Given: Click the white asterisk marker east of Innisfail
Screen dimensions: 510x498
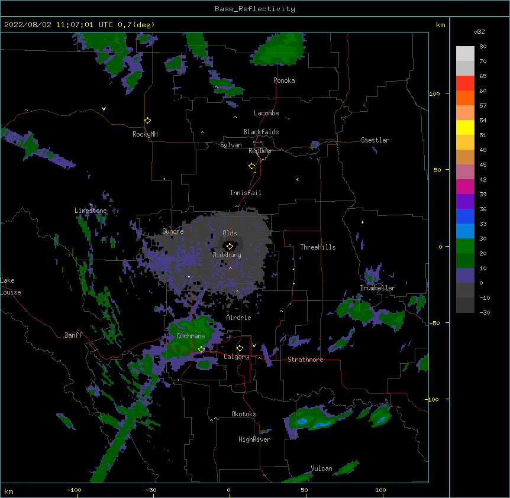Looking at the screenshot, I should pyautogui.click(x=297, y=179).
